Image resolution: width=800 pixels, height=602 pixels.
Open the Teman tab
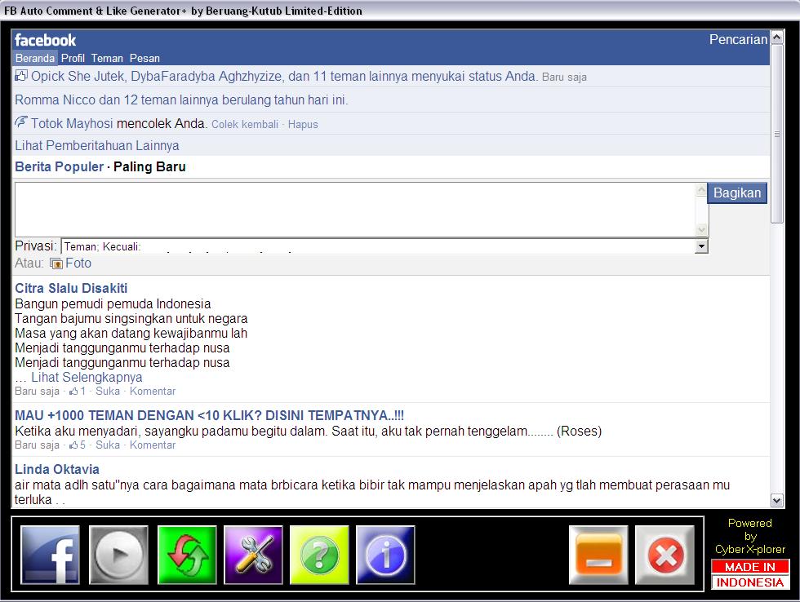(107, 58)
